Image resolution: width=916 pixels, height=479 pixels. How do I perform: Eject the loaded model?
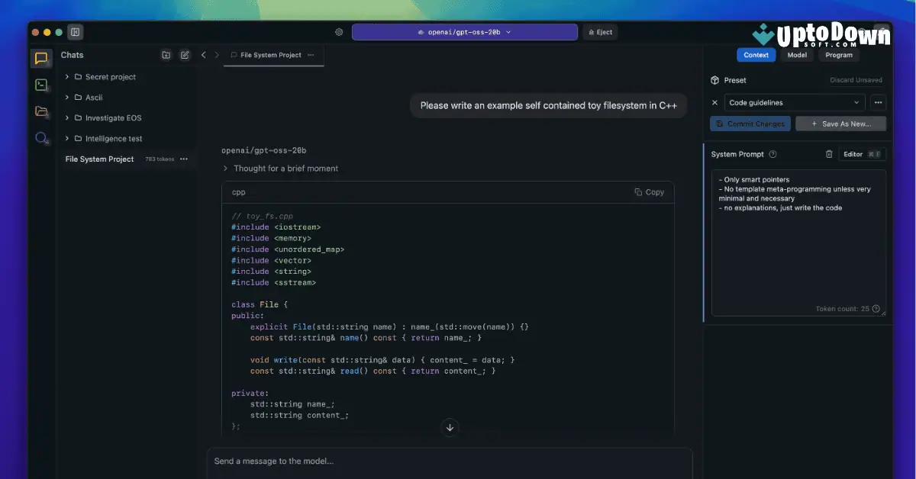tap(600, 32)
